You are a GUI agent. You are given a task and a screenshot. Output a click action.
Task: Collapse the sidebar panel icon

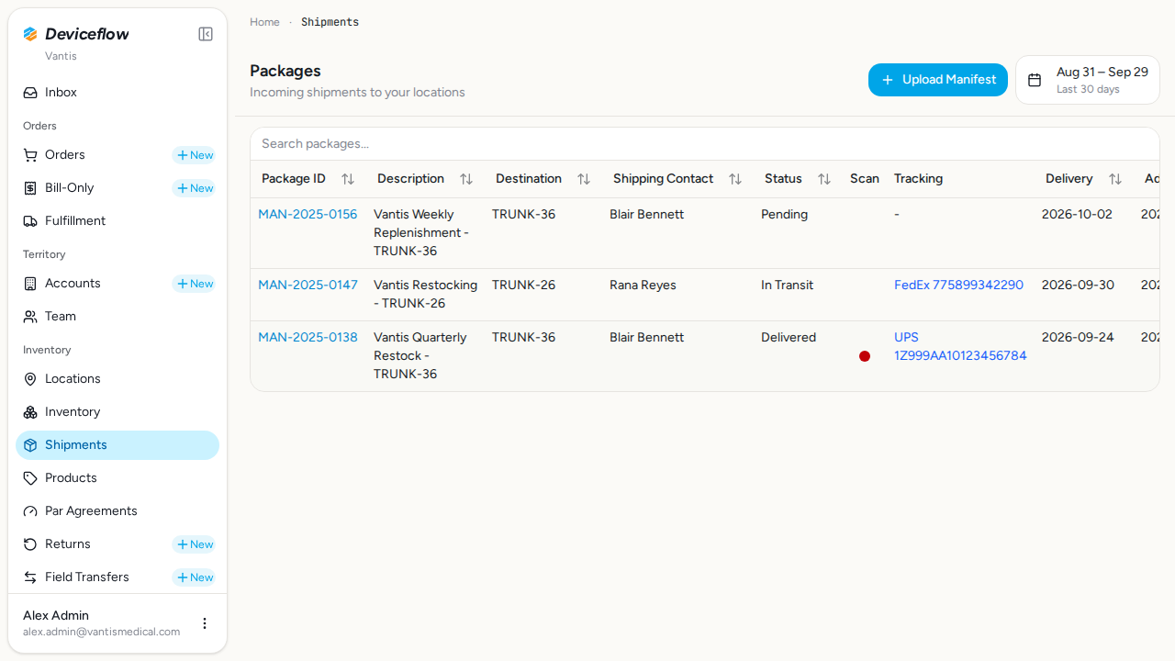pyautogui.click(x=206, y=34)
